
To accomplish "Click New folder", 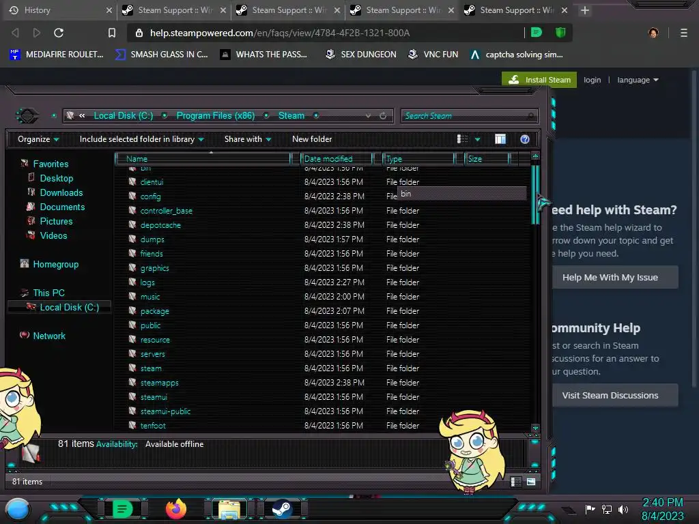I will coord(312,139).
